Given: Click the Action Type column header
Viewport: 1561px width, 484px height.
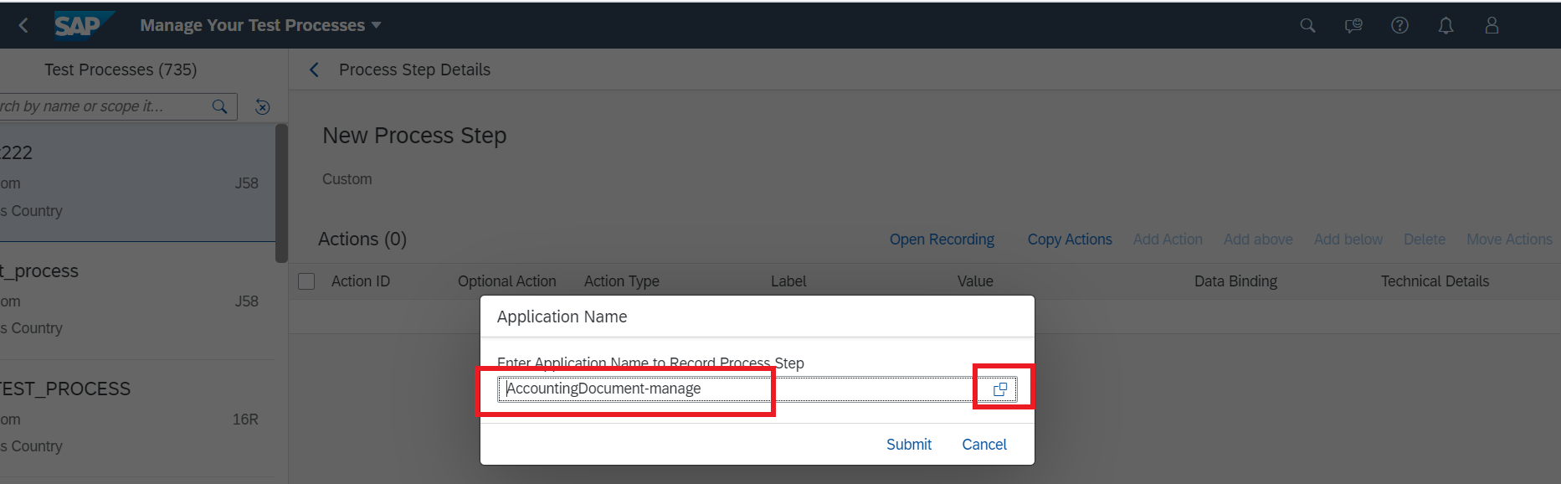Looking at the screenshot, I should 622,281.
